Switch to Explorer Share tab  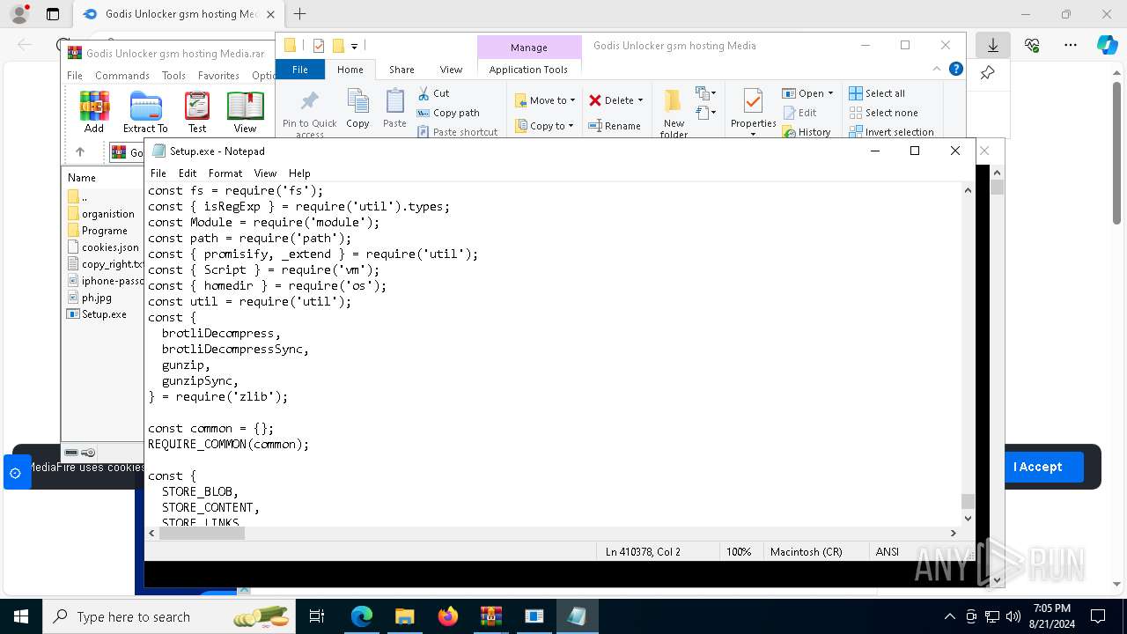point(401,70)
